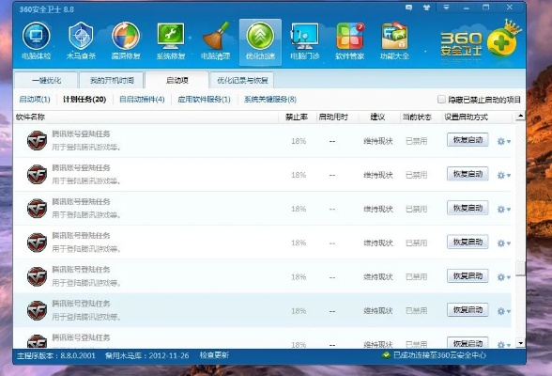The height and width of the screenshot is (376, 552).
Task: Expand the gear dropdown in the third row
Action: [504, 210]
